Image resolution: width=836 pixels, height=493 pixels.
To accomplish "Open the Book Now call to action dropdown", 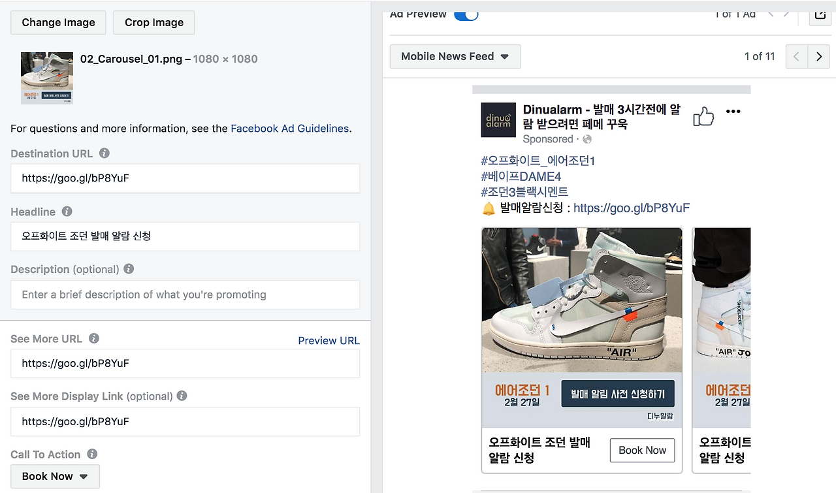I will click(55, 477).
